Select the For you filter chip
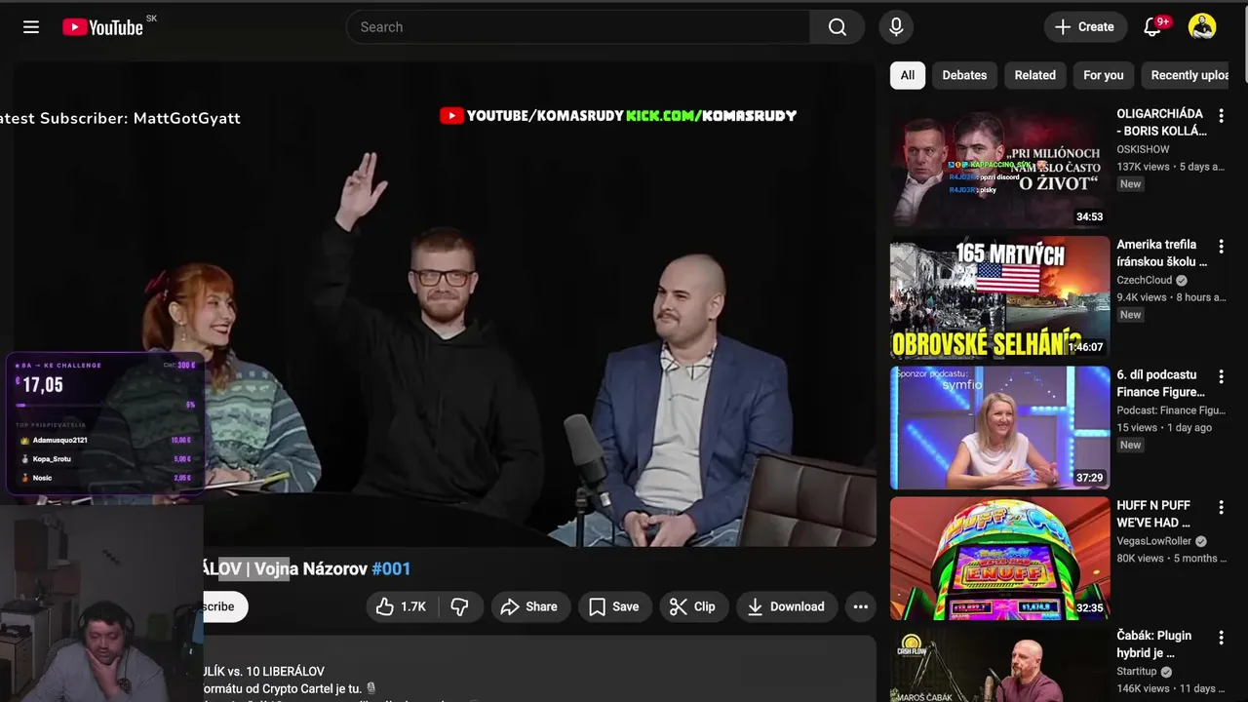The height and width of the screenshot is (702, 1248). [1103, 75]
